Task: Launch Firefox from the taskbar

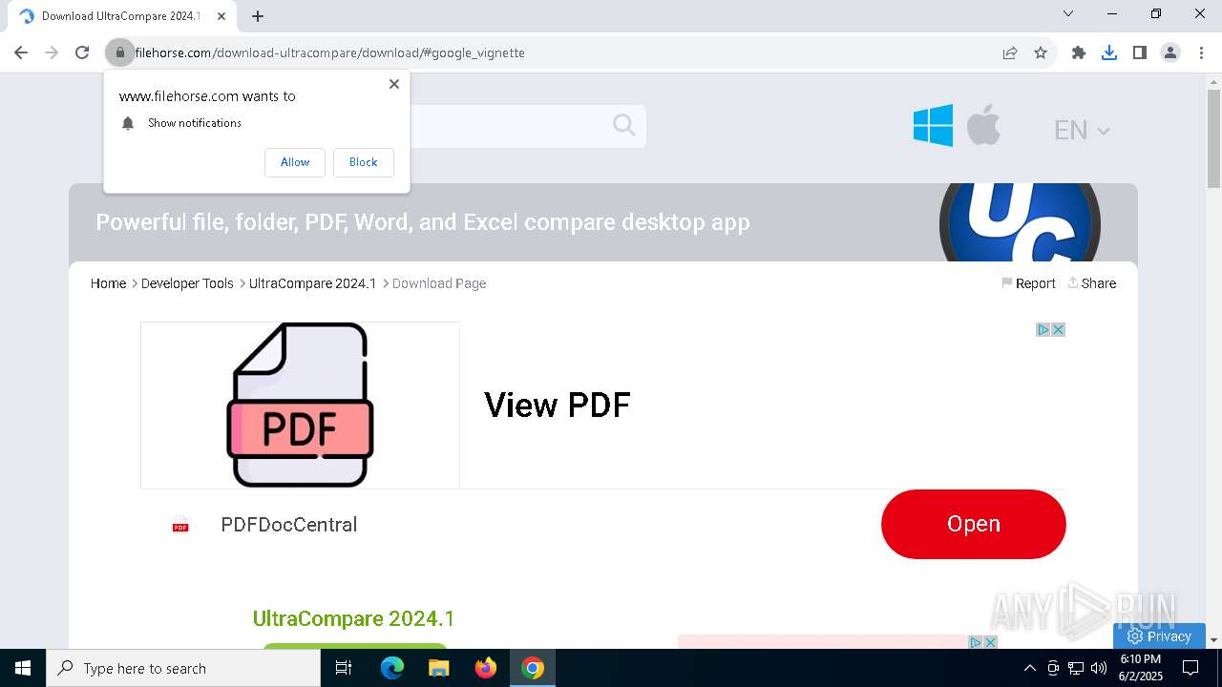Action: click(x=486, y=668)
